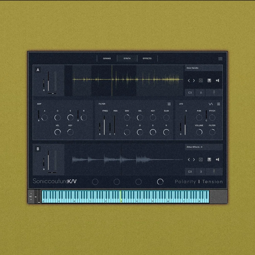Switch to the EFFECTS tab
Viewport: 255px width, 255px height.
(147, 58)
